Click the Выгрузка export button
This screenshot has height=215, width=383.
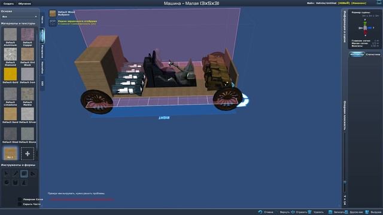tap(373, 212)
